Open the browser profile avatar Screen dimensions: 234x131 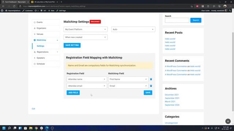click(x=225, y=6)
